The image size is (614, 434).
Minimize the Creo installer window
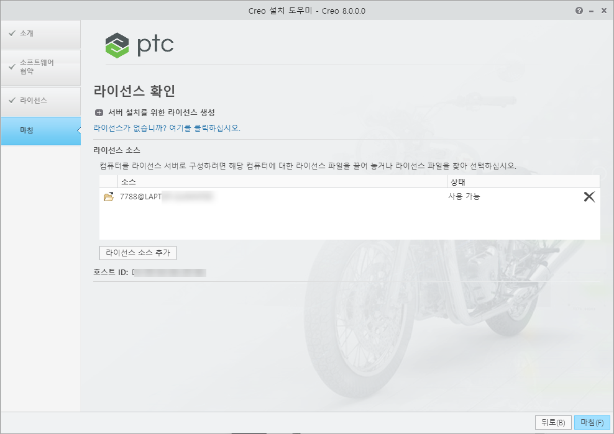tap(591, 11)
